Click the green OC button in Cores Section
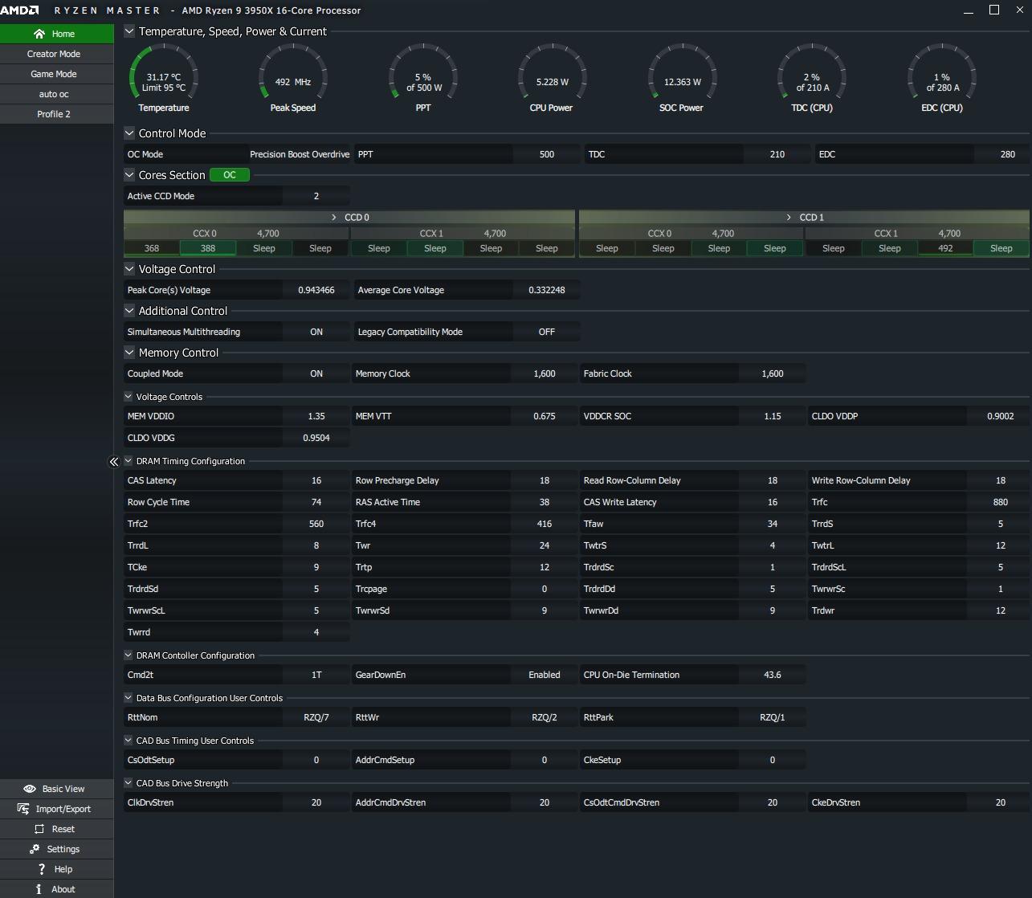 tap(230, 175)
